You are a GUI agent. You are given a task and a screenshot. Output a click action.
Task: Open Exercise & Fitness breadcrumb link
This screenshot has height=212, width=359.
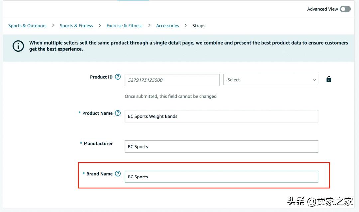[x=124, y=26]
